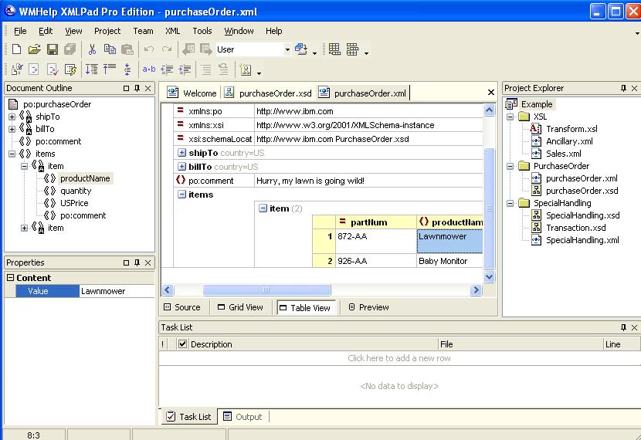Click the validate document icon with red checkmark
The image size is (641, 440).
pos(53,69)
